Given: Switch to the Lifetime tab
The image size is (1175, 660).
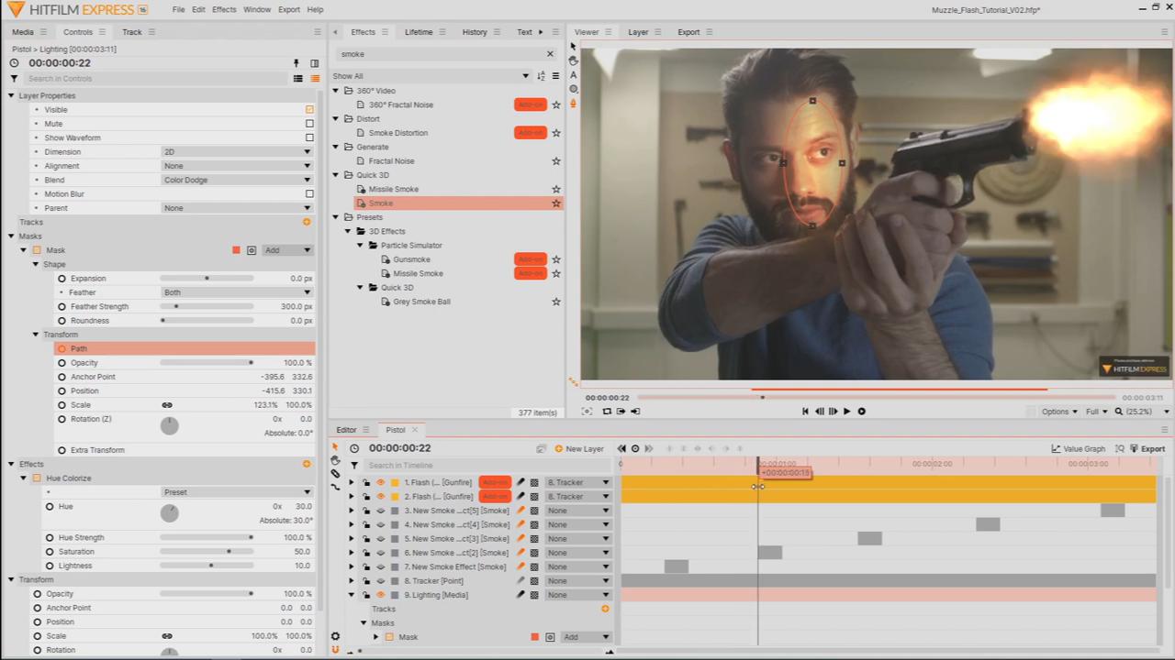Looking at the screenshot, I should tap(419, 32).
